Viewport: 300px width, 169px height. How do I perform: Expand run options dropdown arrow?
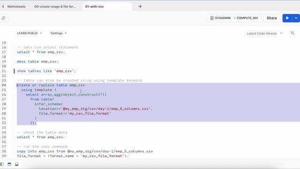click(x=296, y=18)
